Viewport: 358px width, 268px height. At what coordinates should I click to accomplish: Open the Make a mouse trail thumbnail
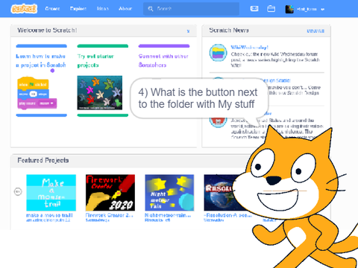[51, 193]
